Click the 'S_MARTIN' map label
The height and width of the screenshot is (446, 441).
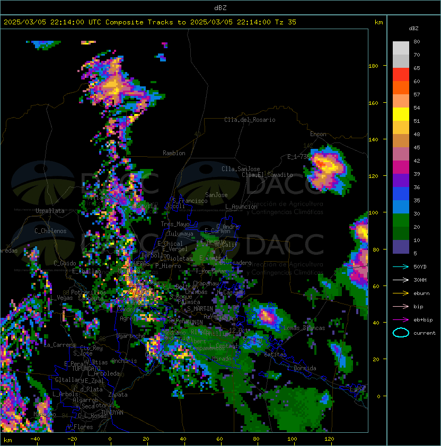[x=200, y=309]
